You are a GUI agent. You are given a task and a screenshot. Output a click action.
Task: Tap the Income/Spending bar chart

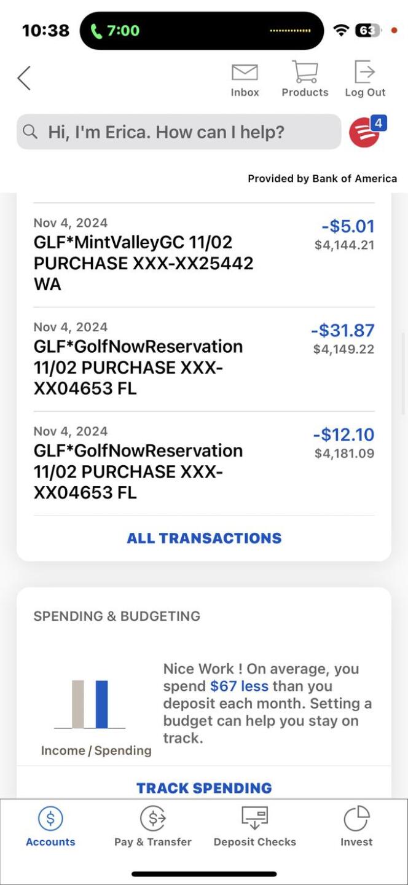tap(90, 705)
